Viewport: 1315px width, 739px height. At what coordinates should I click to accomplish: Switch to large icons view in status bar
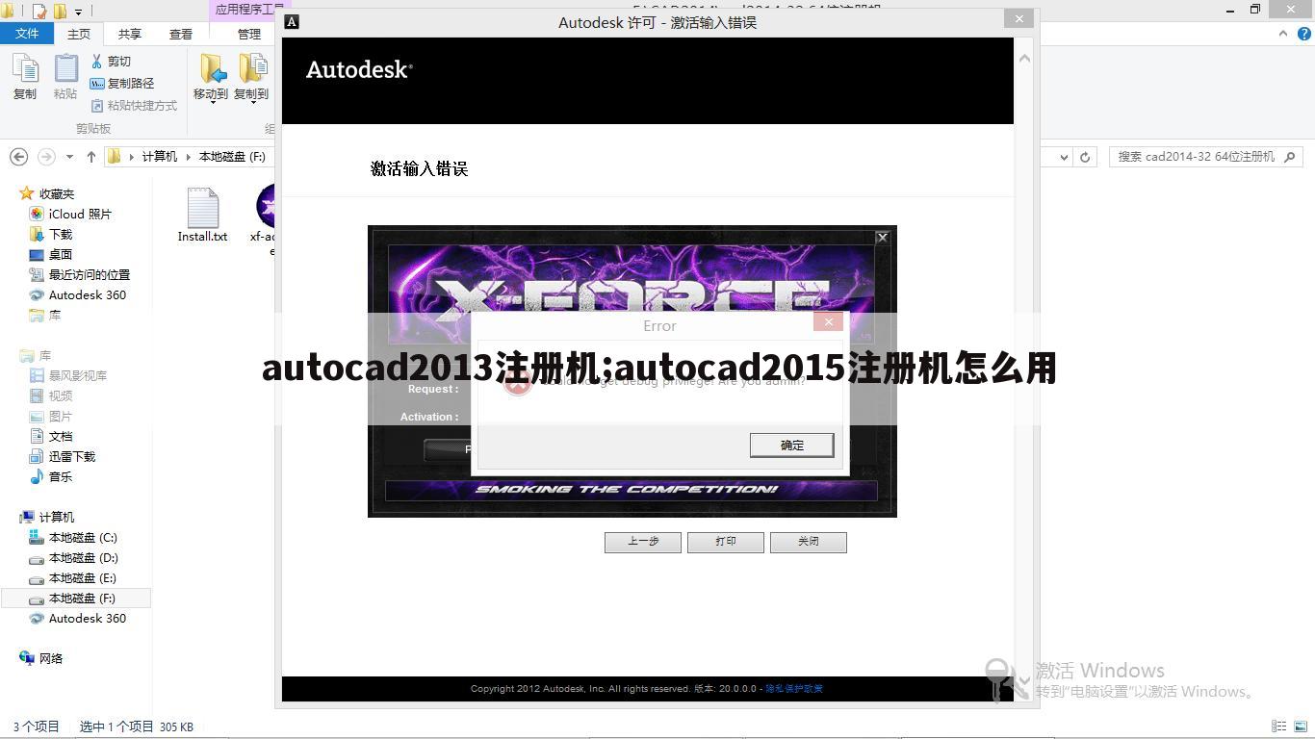(x=1300, y=726)
